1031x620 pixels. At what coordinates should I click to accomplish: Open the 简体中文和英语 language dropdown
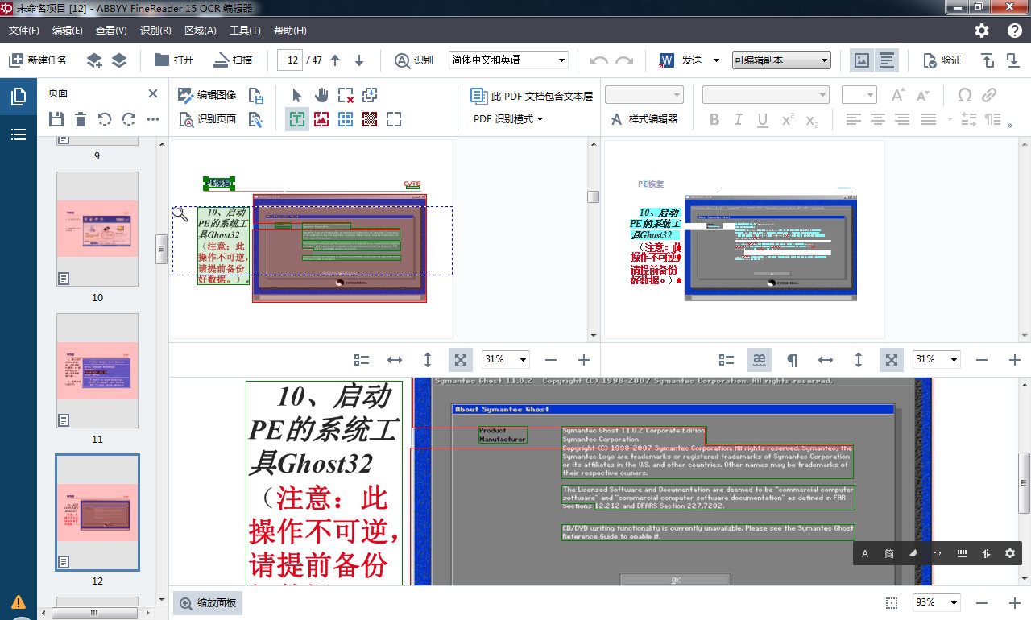tap(508, 60)
